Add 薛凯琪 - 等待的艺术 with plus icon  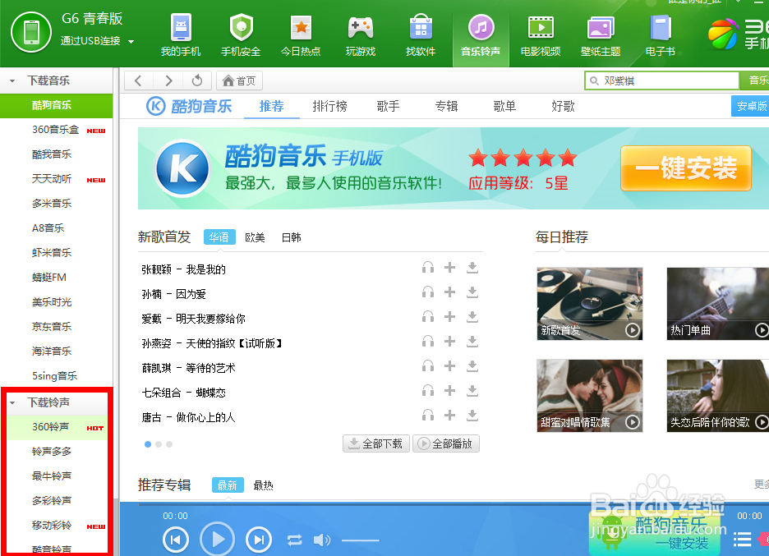click(x=449, y=365)
